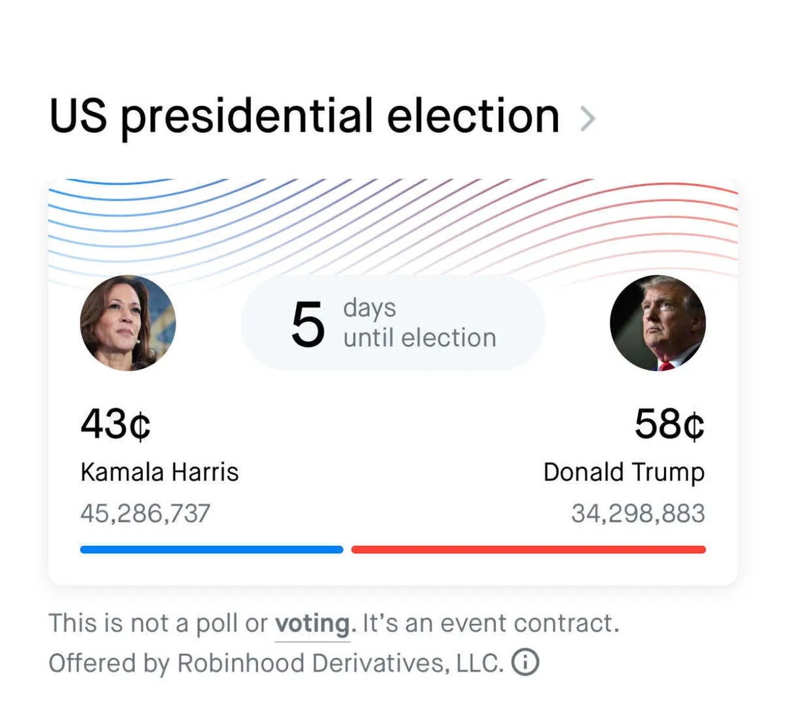Screen dimensions: 786x726
Task: Click 'This is not a poll' disclaimer
Action: pos(157,623)
